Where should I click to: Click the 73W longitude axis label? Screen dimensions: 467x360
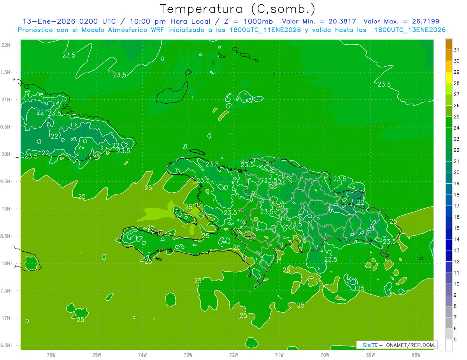coord(188,355)
